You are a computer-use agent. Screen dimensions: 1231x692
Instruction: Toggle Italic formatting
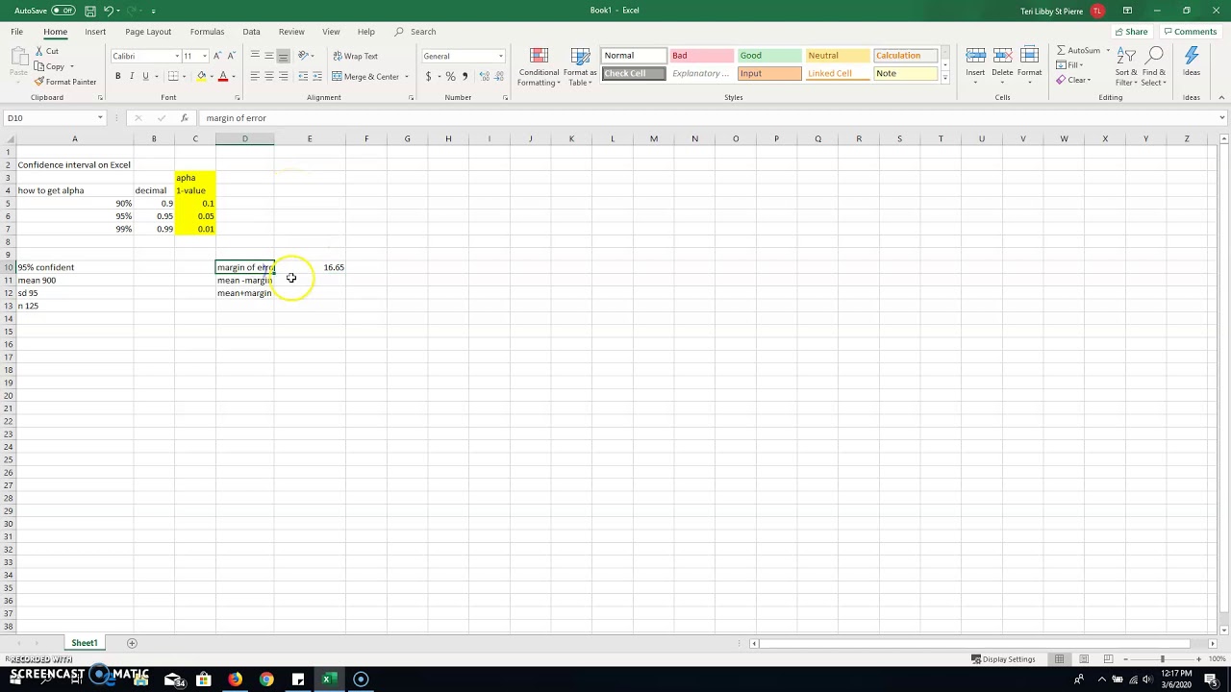pyautogui.click(x=132, y=76)
